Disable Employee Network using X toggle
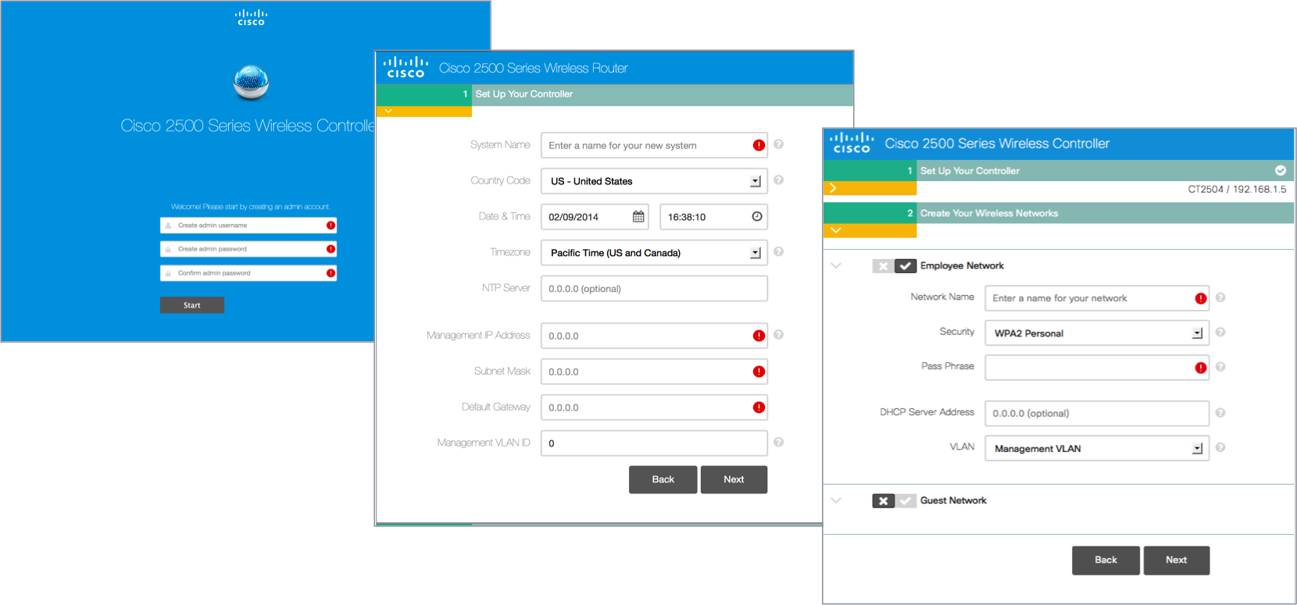The width and height of the screenshot is (1297, 605). [x=883, y=266]
